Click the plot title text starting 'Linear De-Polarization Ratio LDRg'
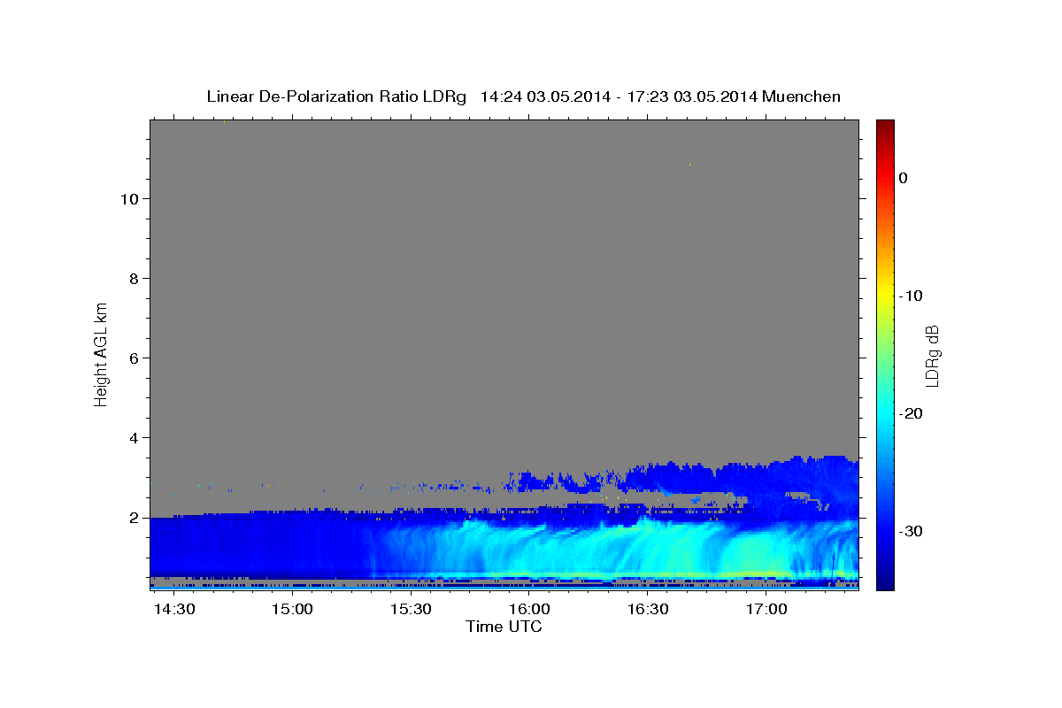The width and height of the screenshot is (1062, 708). 523,96
